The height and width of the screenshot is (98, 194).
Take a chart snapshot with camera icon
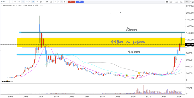click(167, 2)
